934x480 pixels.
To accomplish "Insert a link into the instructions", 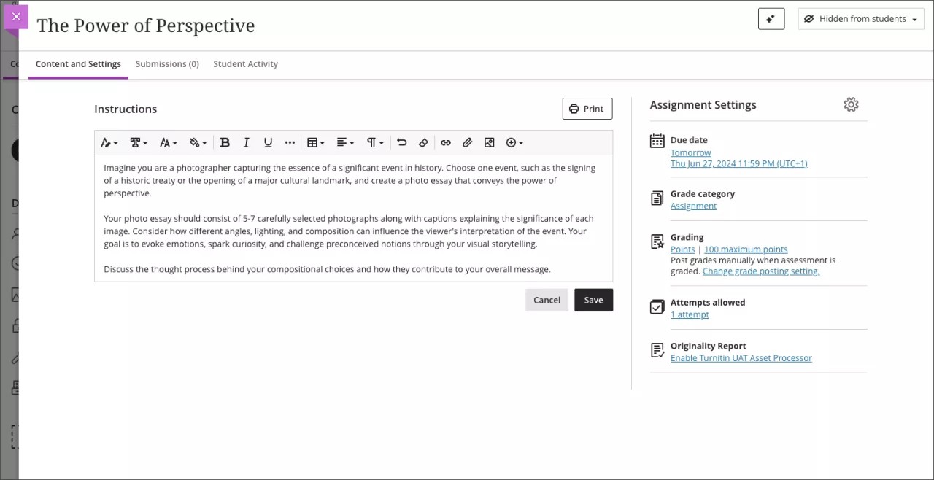I will tap(446, 142).
